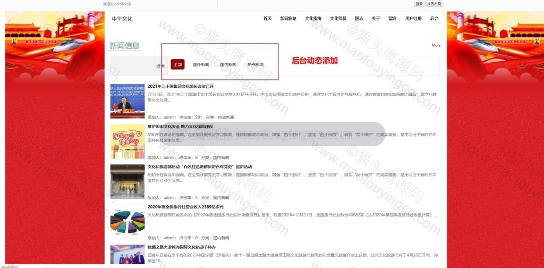Click the 登录 login button
The width and height of the screenshot is (544, 268).
click(419, 4)
